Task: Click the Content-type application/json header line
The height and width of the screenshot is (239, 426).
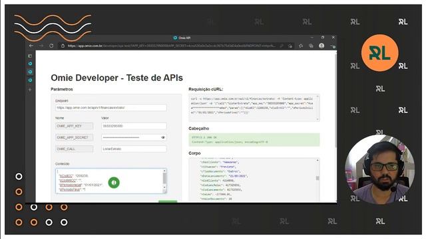Action: 230,141
